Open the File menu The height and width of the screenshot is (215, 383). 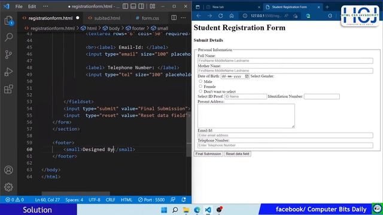coord(19,7)
